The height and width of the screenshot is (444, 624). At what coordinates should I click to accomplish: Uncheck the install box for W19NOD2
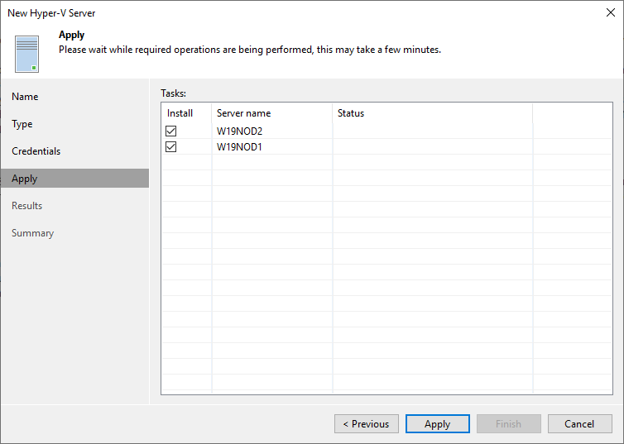click(171, 131)
